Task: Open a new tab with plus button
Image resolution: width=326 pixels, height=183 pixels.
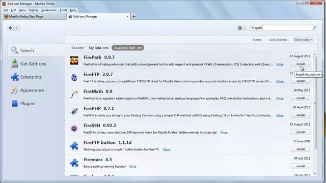Action: tap(134, 16)
